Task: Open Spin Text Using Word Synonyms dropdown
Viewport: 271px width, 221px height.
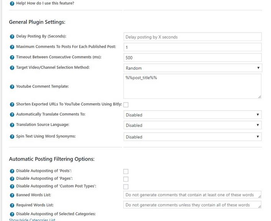Action: 192,137
